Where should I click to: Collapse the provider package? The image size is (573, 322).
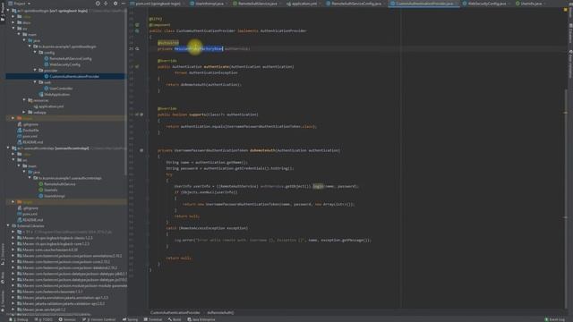click(35, 70)
